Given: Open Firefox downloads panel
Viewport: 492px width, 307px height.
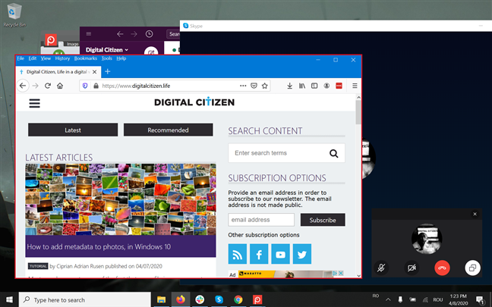Looking at the screenshot, I should pos(289,86).
